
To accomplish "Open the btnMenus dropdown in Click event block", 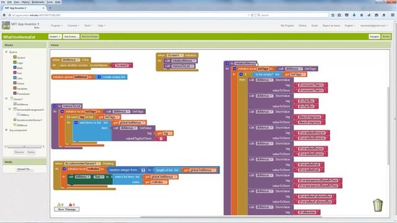I will 71,60.
